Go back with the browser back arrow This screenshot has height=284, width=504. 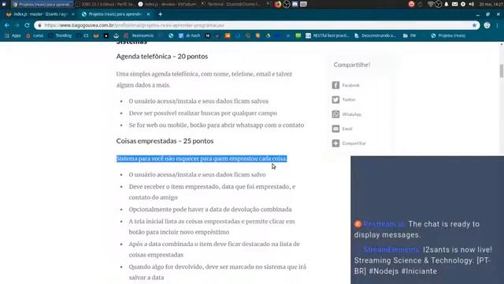click(x=7, y=25)
